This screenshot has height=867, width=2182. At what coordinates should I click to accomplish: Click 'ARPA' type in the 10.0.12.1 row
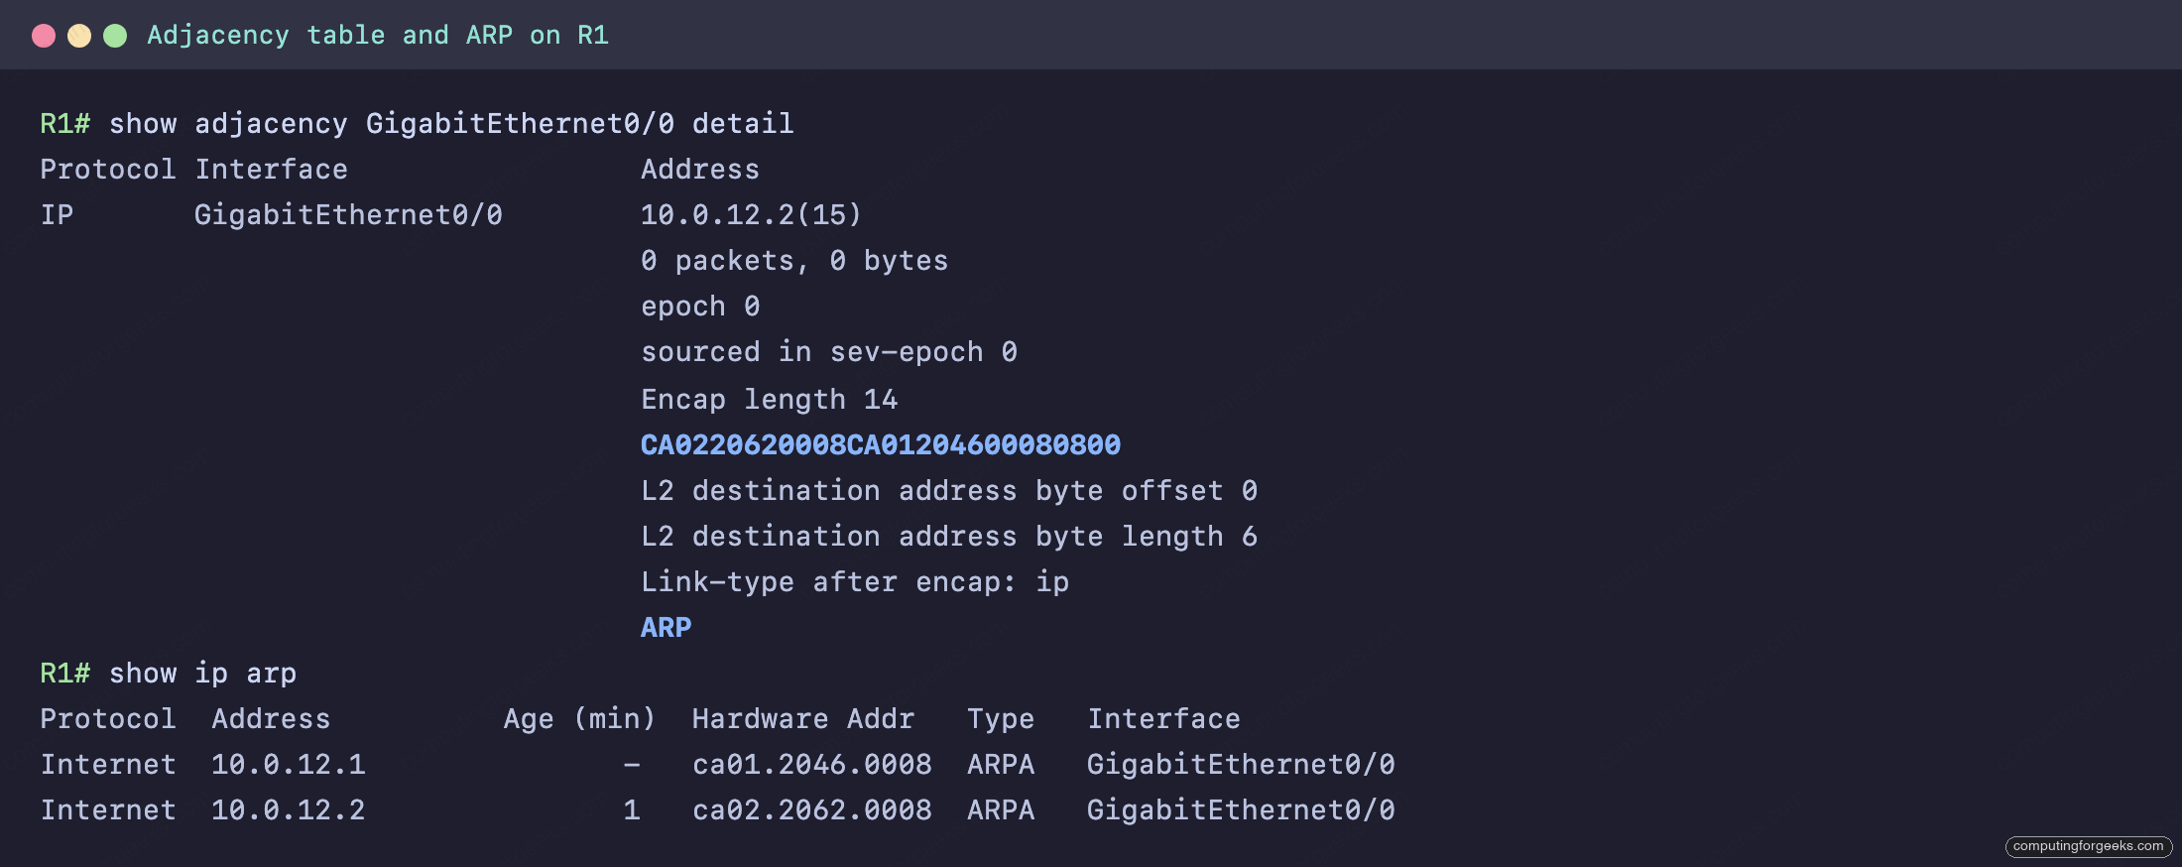click(x=1001, y=765)
